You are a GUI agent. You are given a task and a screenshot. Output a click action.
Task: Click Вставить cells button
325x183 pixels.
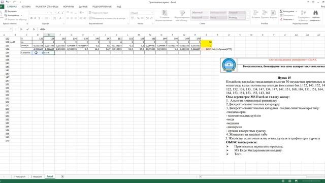pos(256,15)
